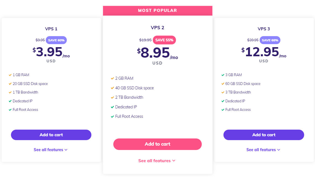
Task: Click the SAVE 68% badge
Action: (270, 40)
